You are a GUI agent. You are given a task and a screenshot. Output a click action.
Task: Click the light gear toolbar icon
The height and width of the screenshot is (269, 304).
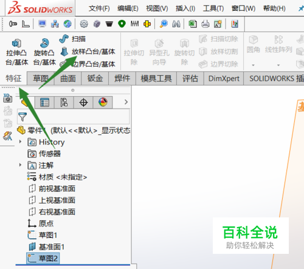(84, 24)
